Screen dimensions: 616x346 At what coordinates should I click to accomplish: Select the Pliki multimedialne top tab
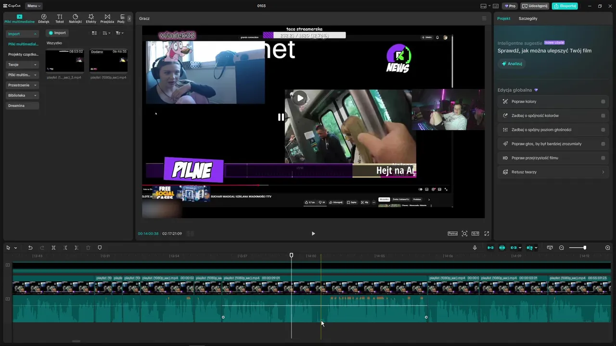click(20, 19)
